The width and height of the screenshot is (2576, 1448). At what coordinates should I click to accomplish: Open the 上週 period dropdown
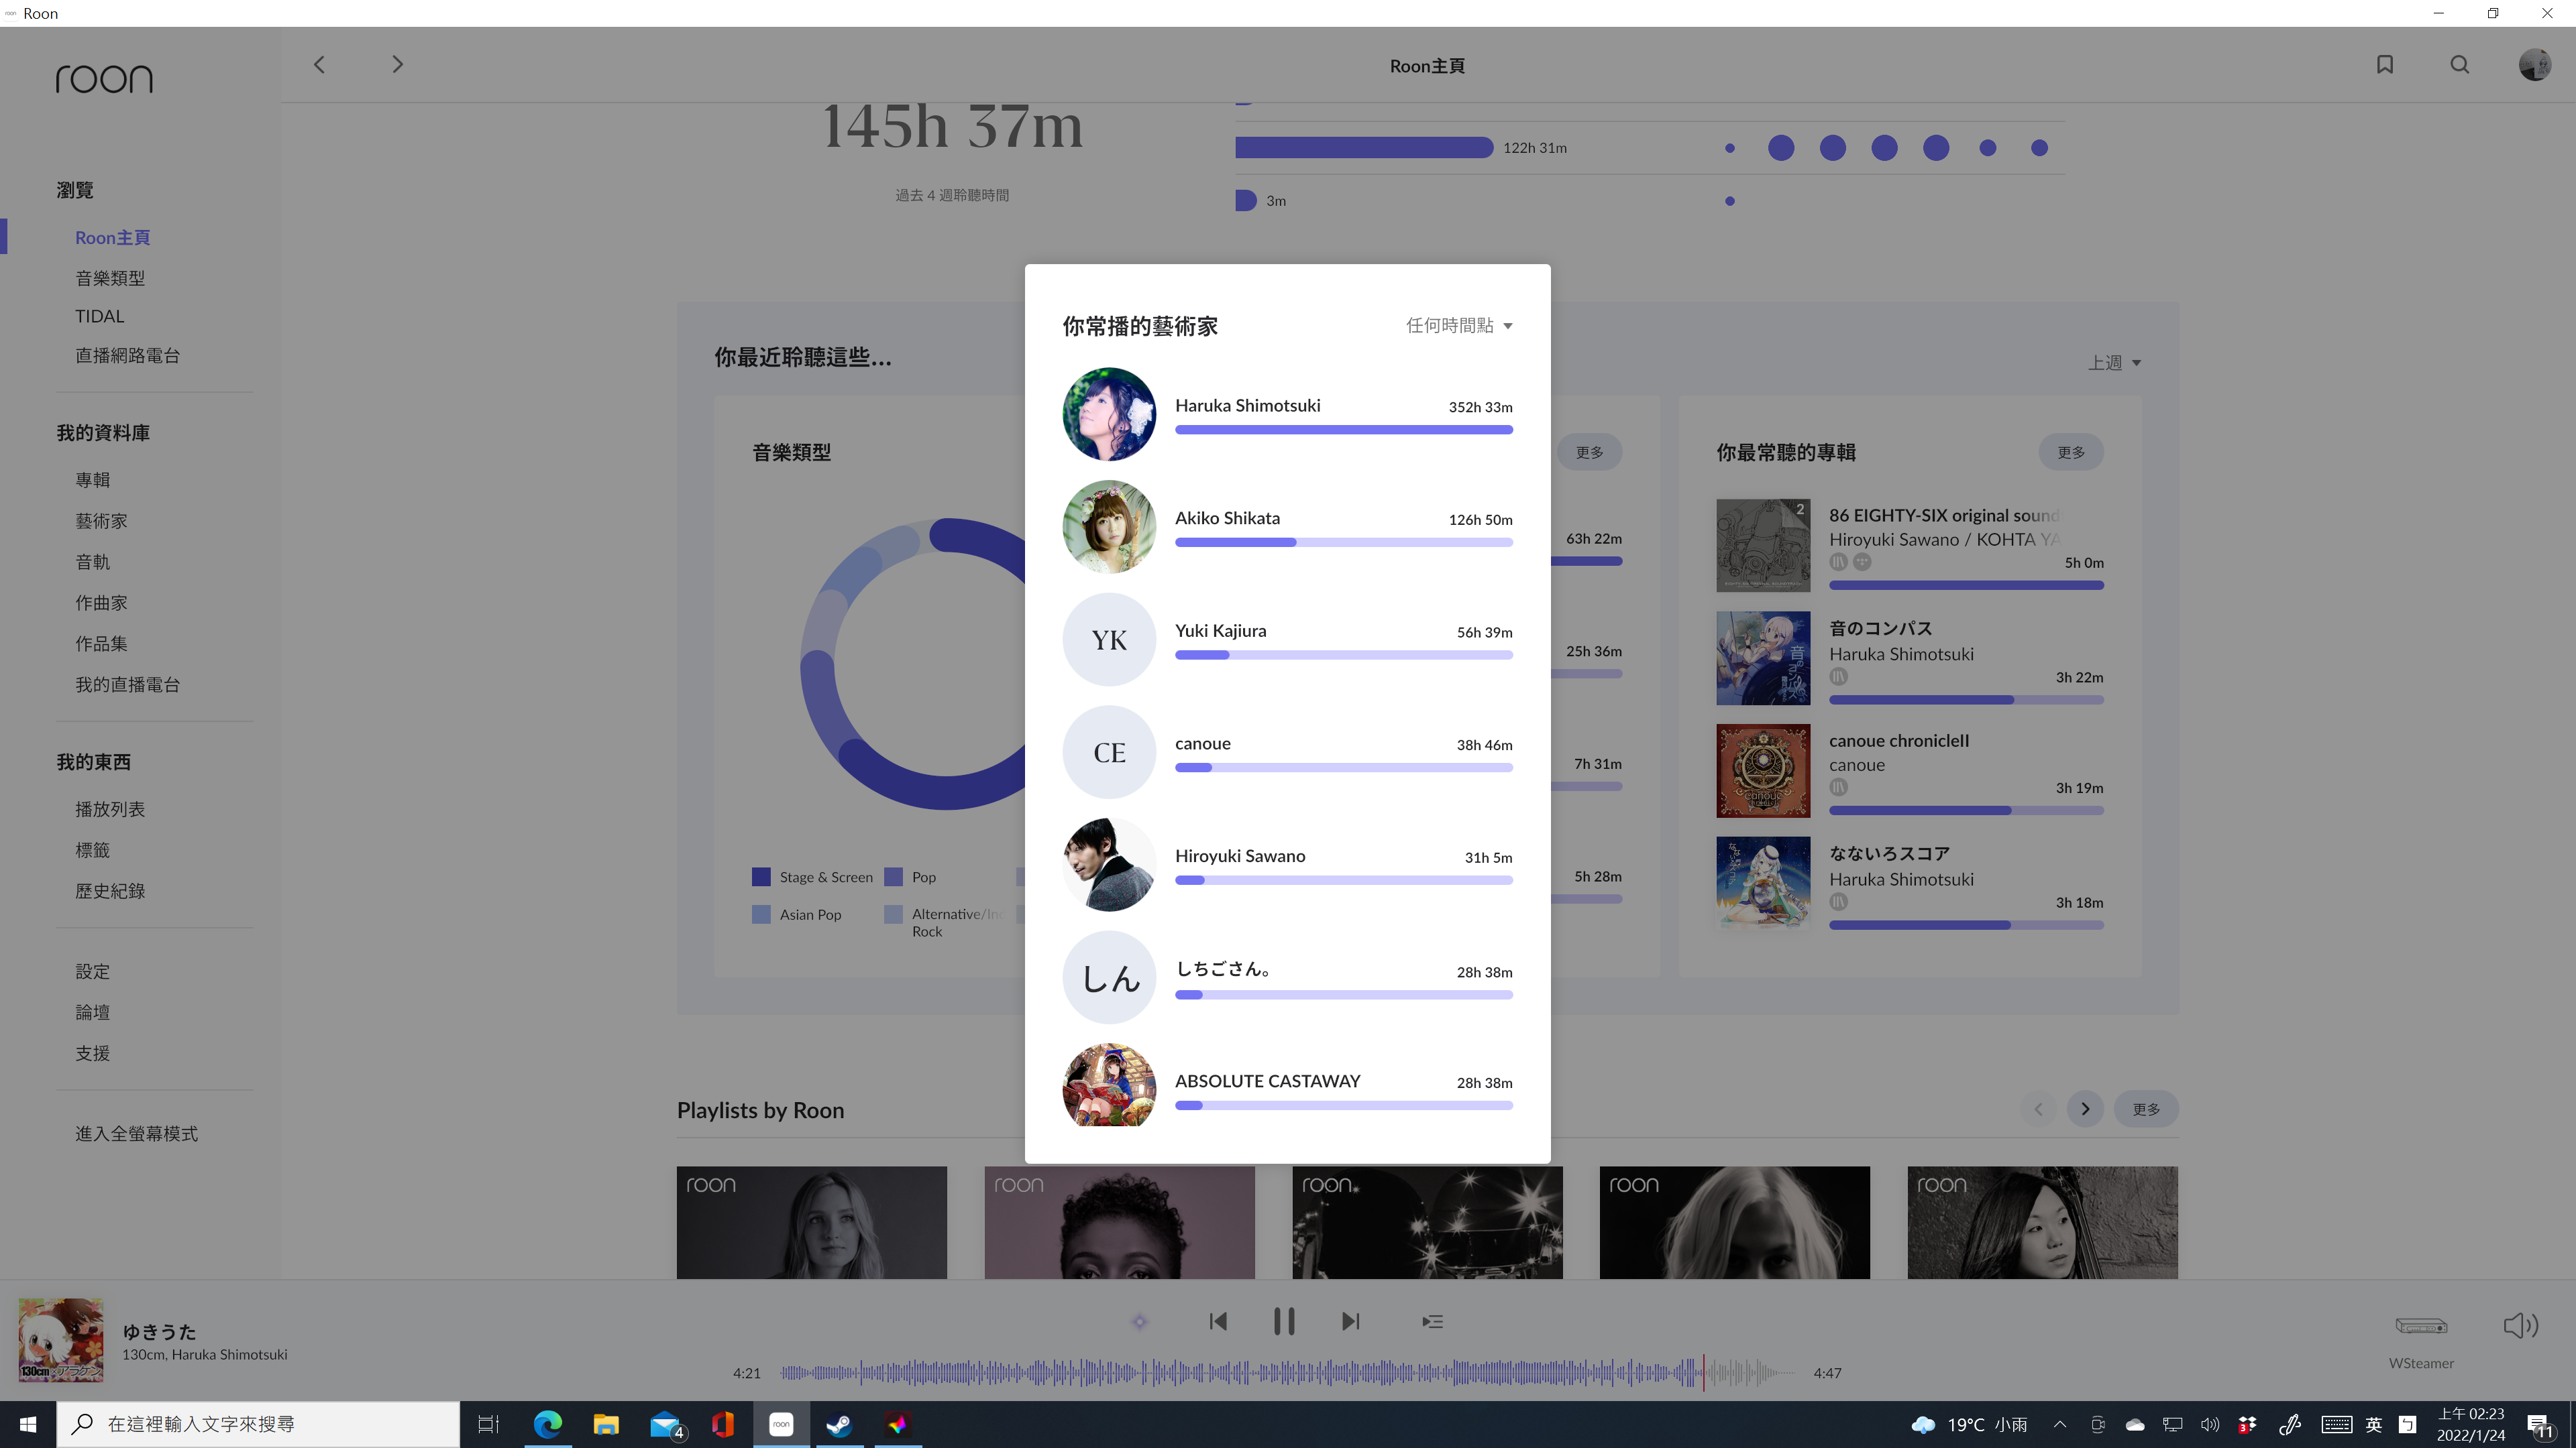pyautogui.click(x=2114, y=363)
